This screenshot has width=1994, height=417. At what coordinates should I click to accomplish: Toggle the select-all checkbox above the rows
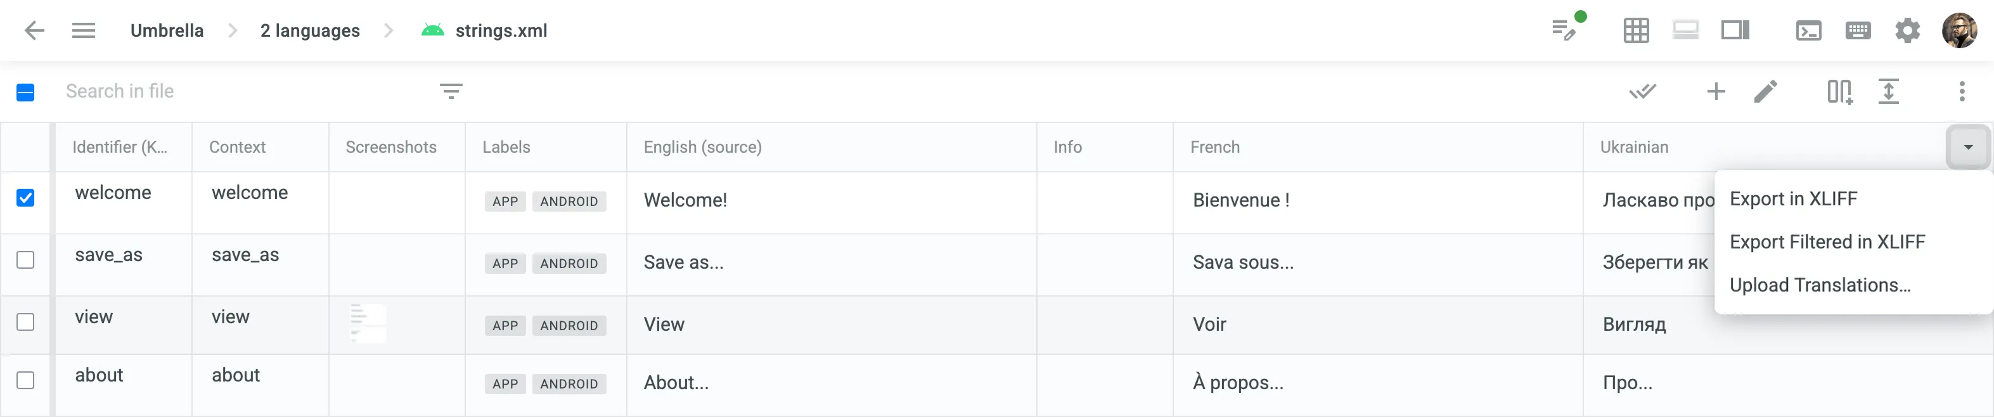pyautogui.click(x=25, y=91)
